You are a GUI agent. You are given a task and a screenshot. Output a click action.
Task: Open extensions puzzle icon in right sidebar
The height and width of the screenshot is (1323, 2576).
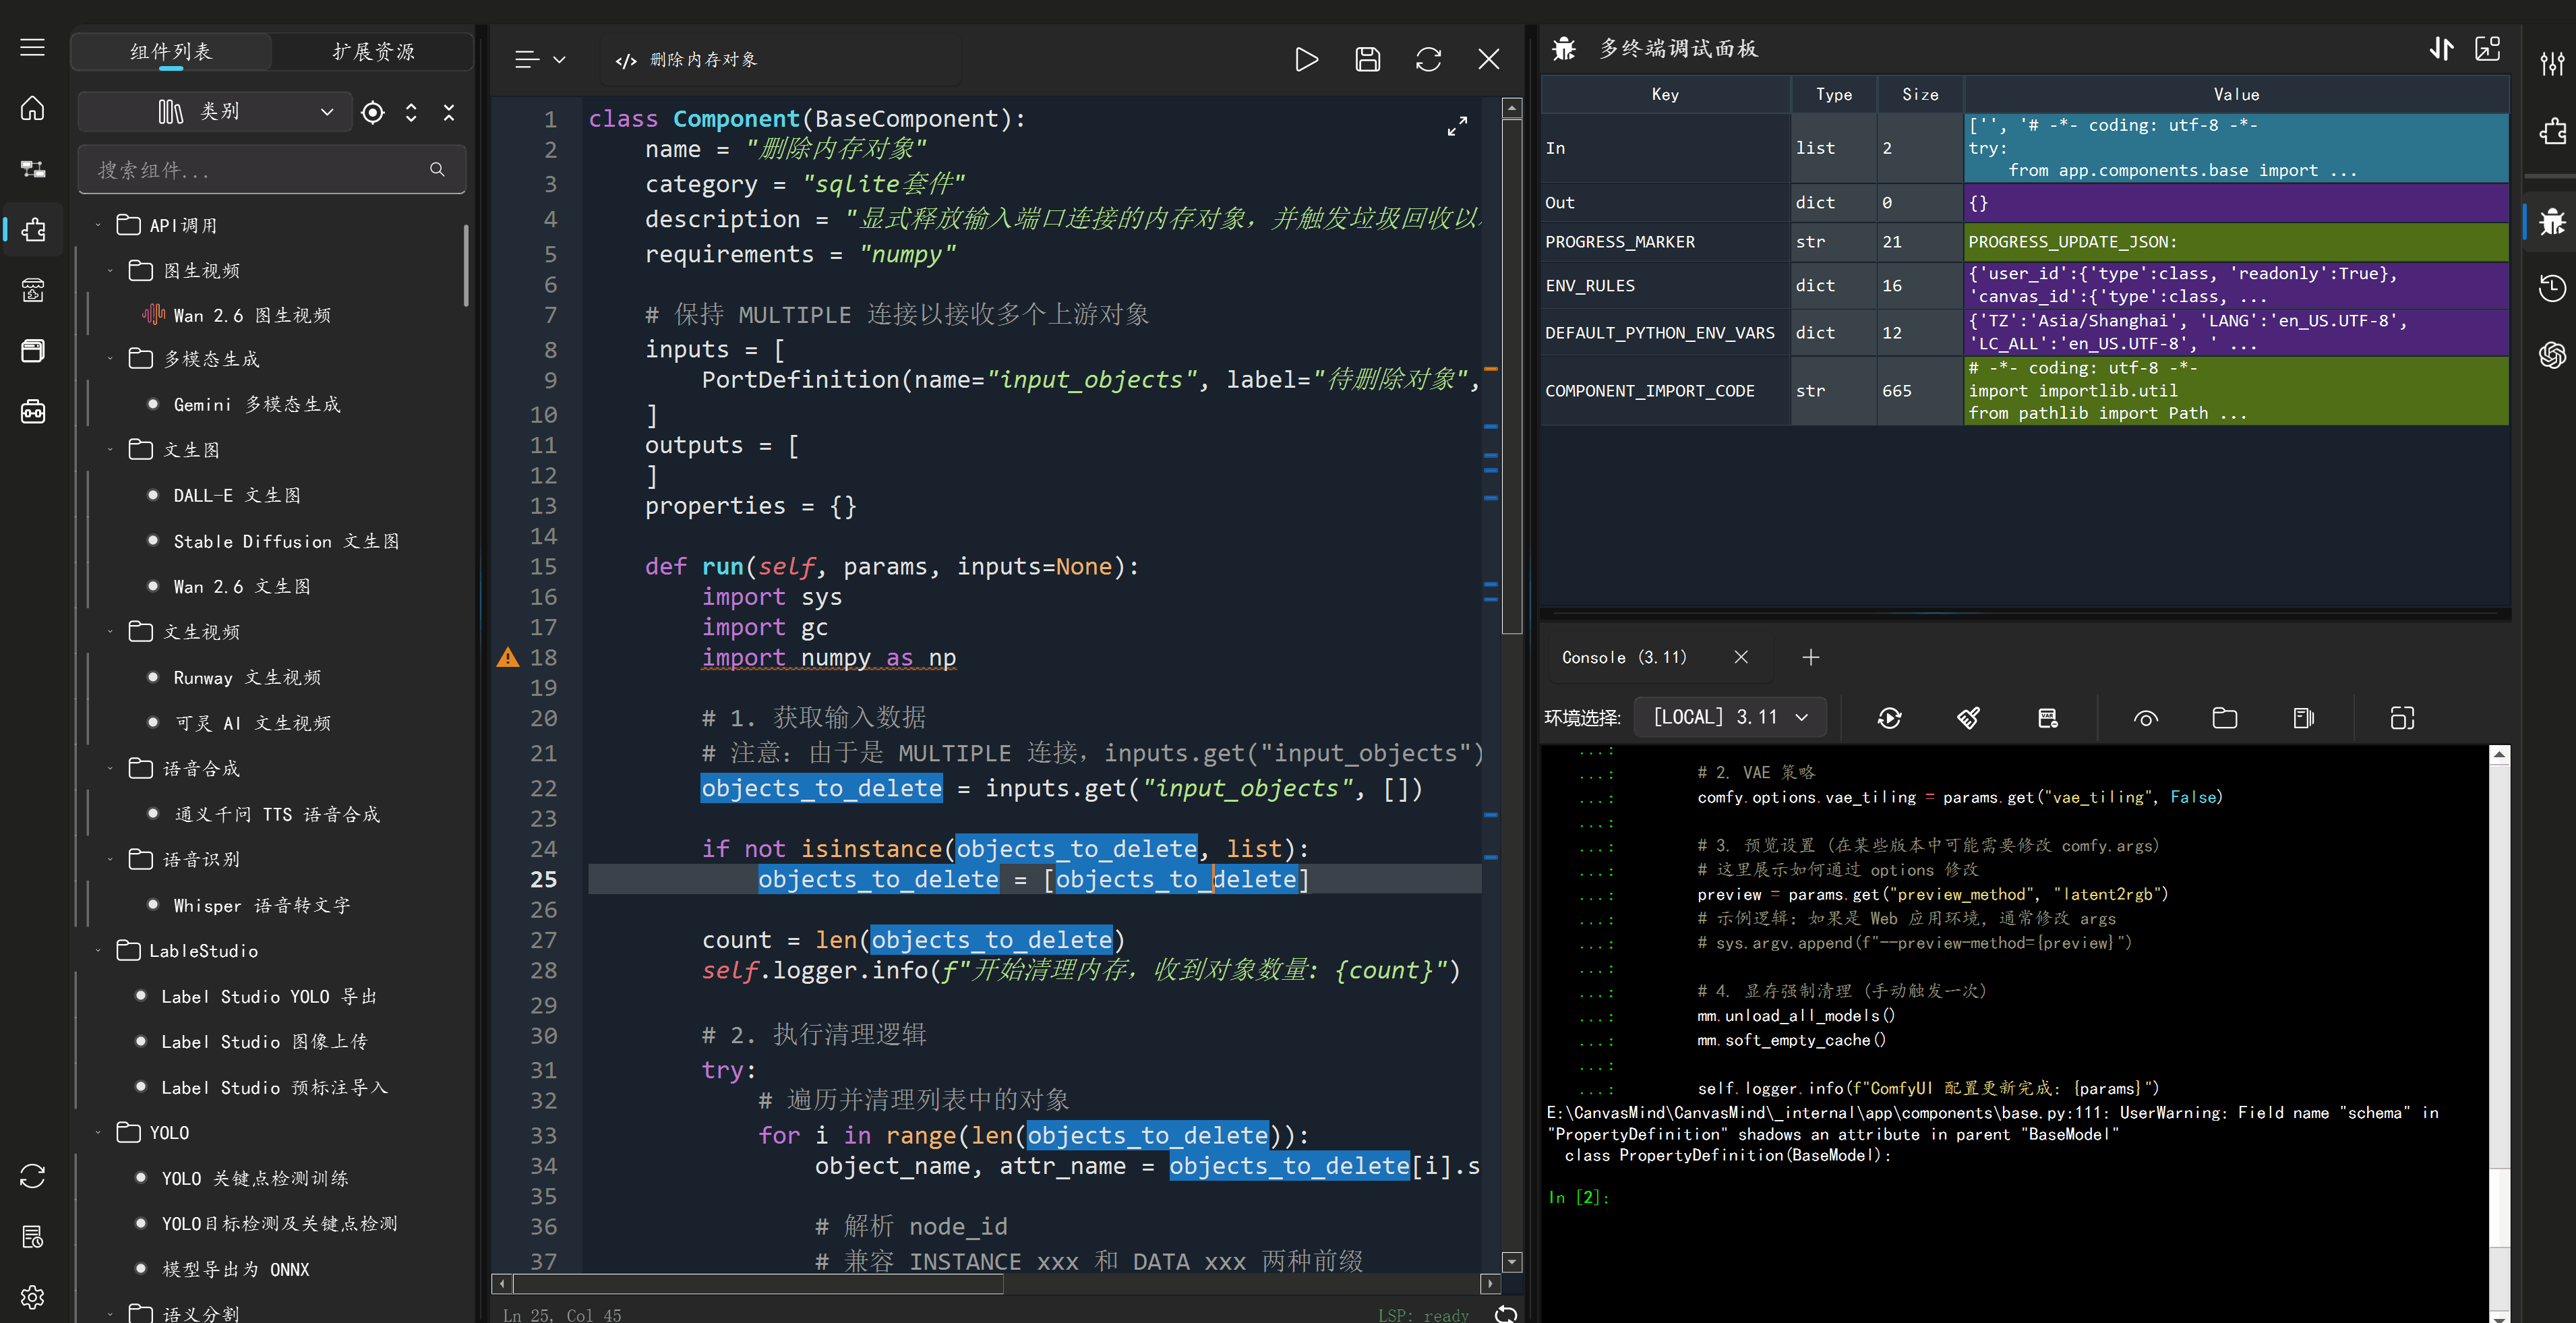pos(2552,131)
